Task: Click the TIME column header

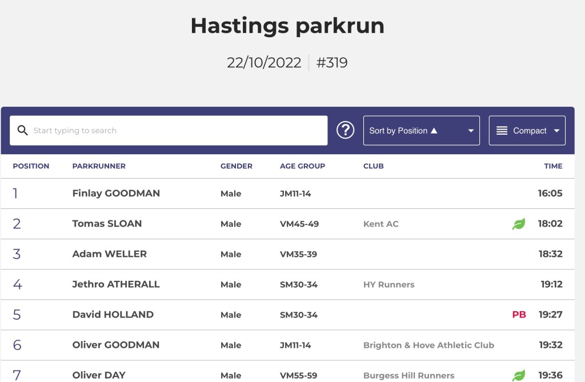Action: point(552,166)
